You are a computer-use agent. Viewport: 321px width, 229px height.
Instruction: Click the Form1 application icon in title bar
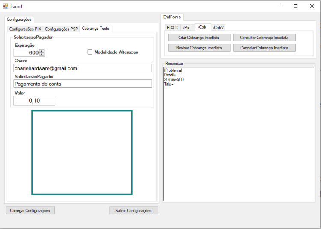coord(6,6)
